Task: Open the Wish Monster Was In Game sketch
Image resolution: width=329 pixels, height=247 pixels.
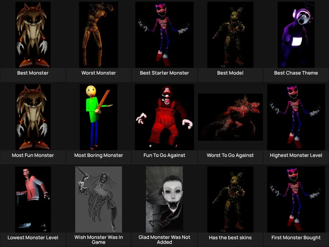Action: tap(98, 199)
